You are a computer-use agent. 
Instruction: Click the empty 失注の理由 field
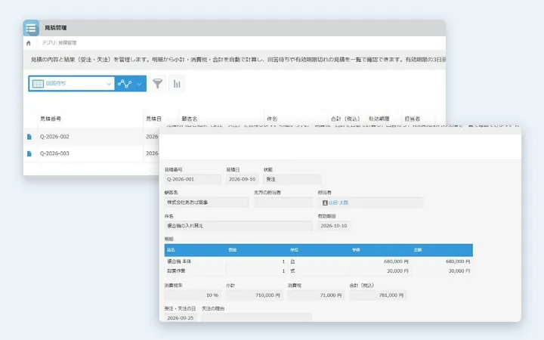(257, 318)
